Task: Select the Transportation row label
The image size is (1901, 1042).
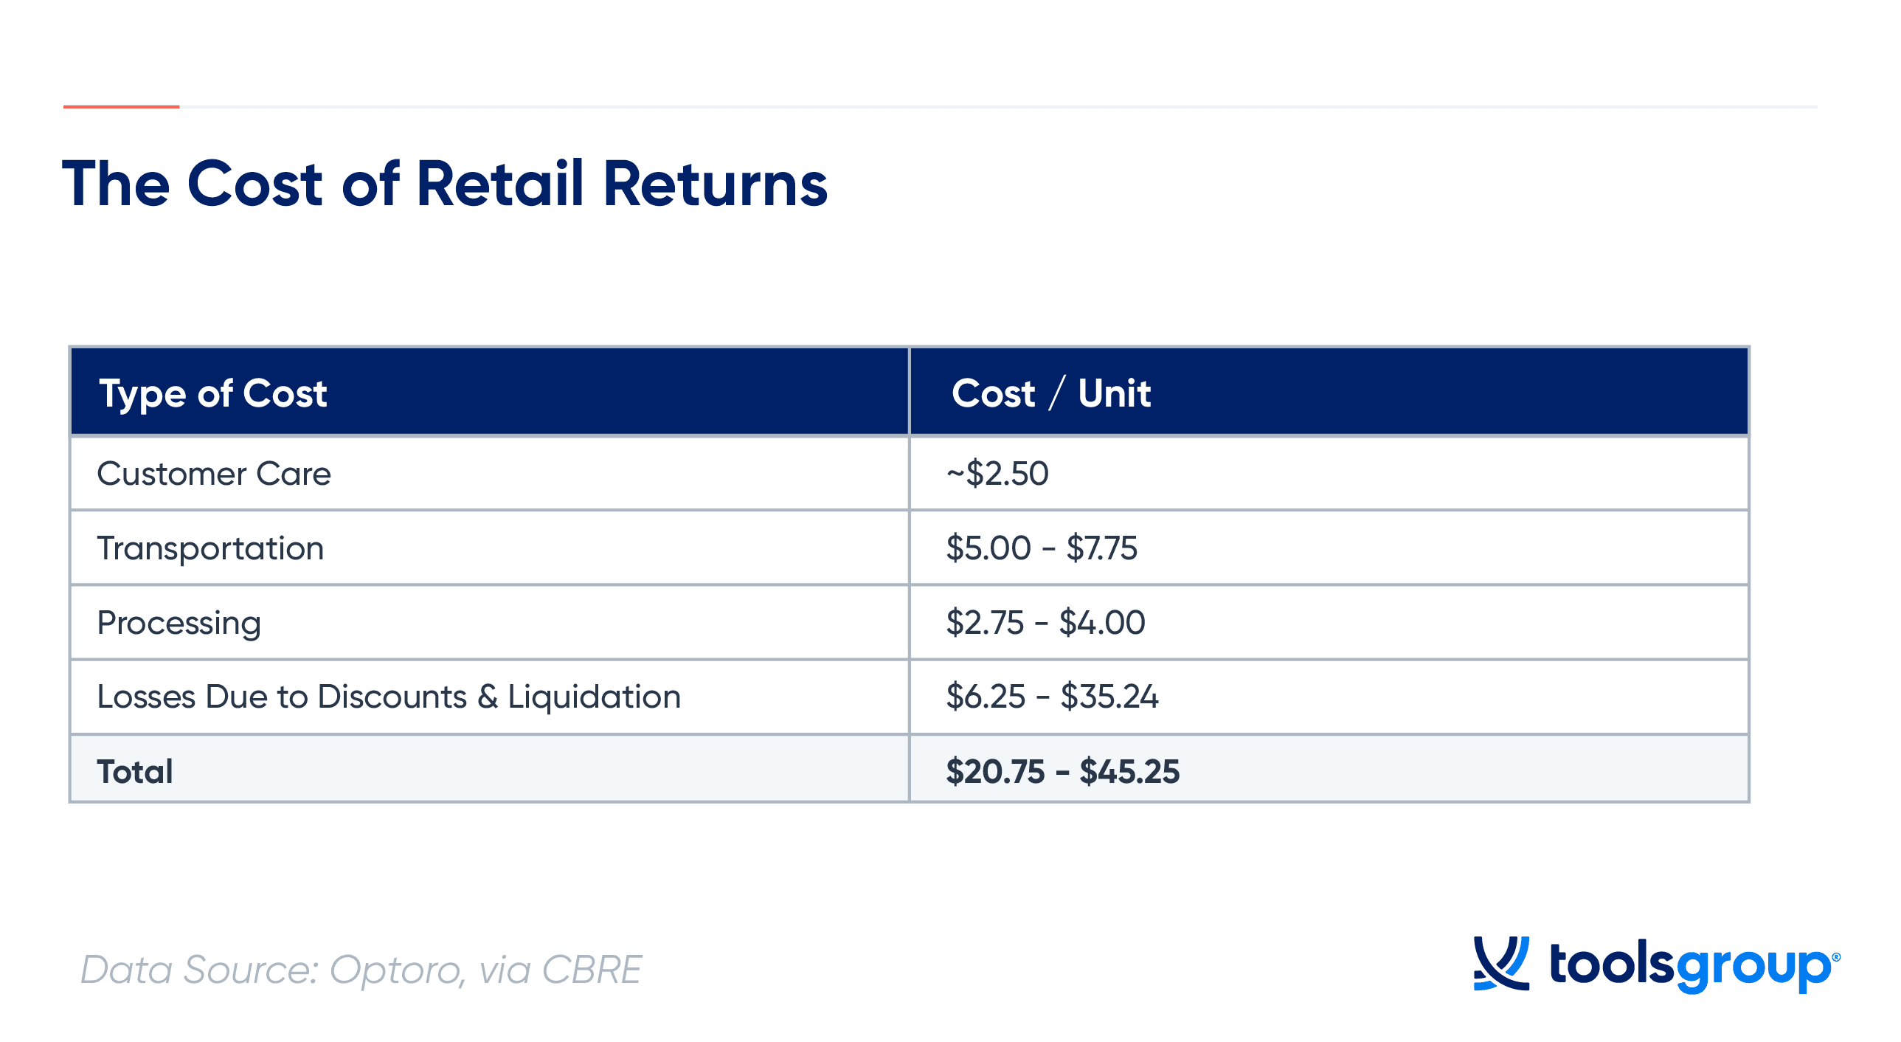Action: coord(210,549)
